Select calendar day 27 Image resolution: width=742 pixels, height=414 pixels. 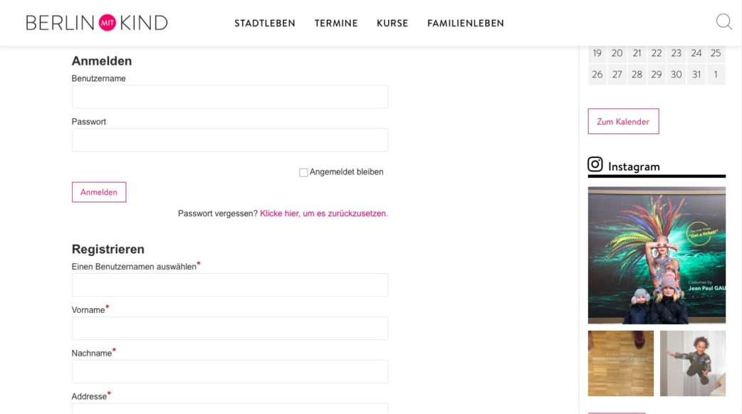click(617, 75)
